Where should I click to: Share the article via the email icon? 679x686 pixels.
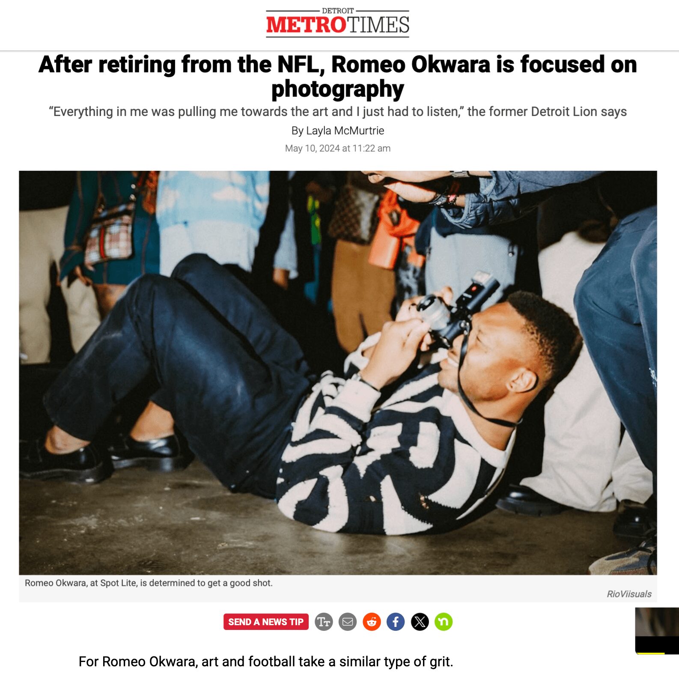click(x=348, y=622)
